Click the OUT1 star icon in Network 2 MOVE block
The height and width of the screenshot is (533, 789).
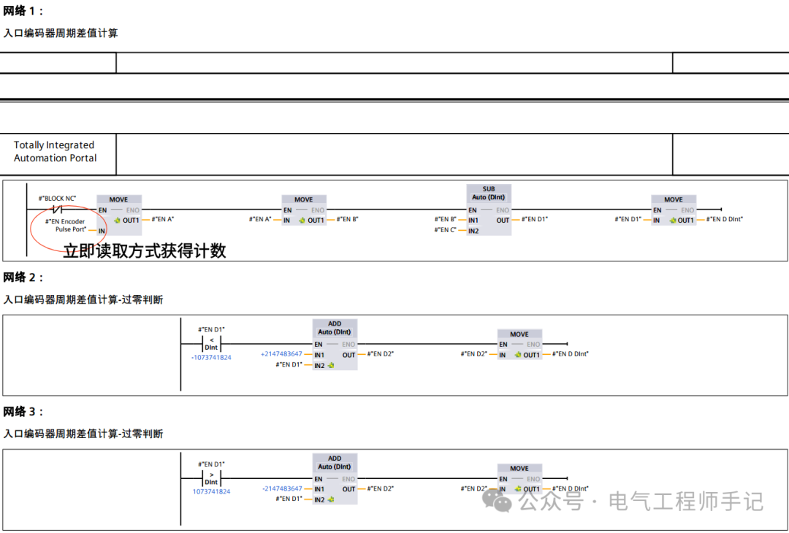(x=518, y=355)
